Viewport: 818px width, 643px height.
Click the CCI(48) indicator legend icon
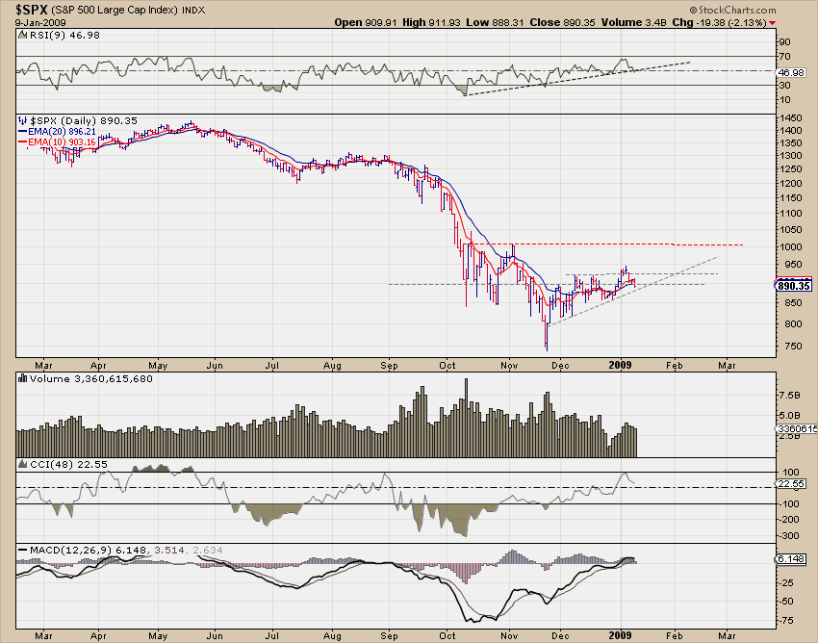(x=22, y=464)
